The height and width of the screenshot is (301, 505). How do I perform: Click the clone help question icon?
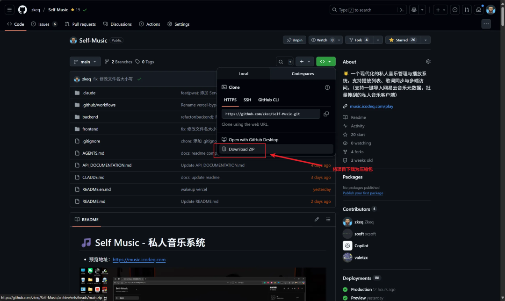[x=327, y=87]
